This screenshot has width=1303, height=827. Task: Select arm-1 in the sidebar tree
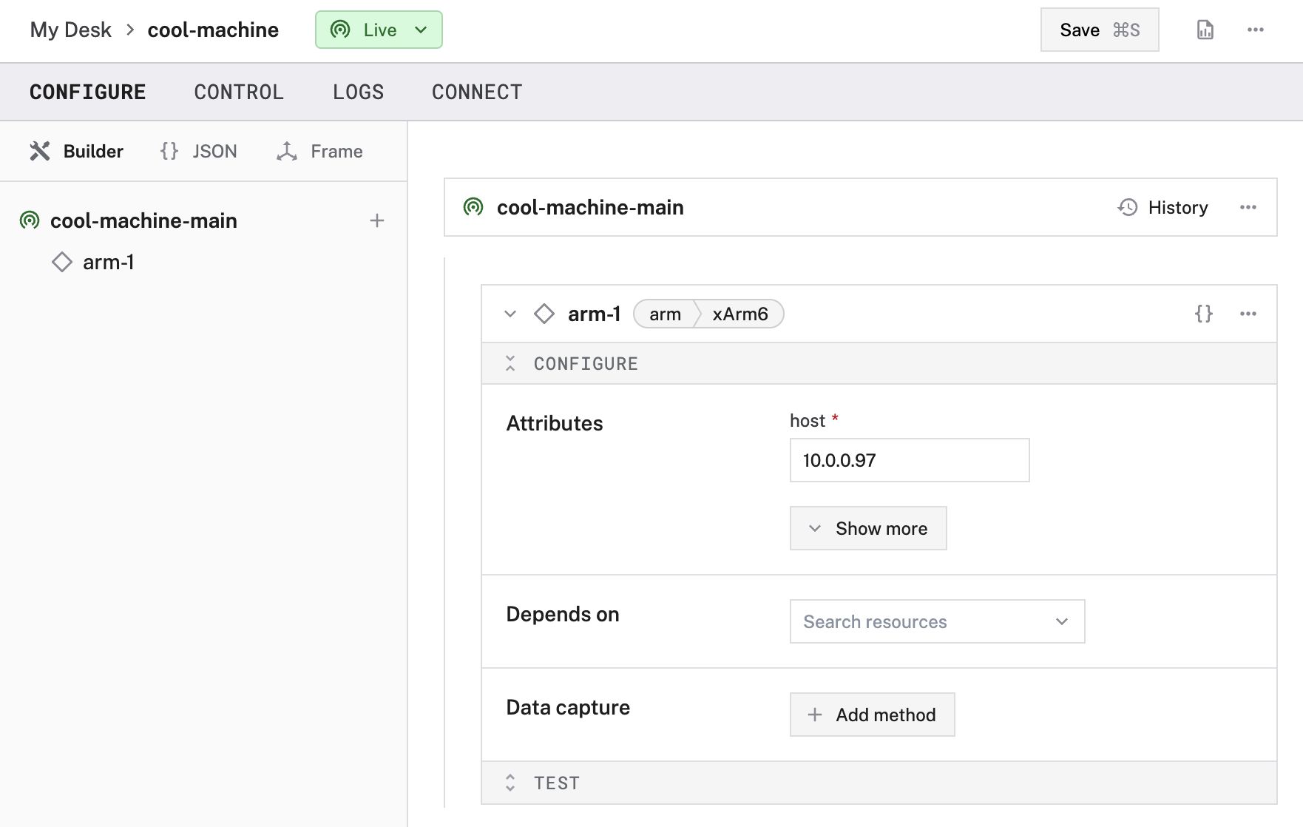(x=108, y=262)
